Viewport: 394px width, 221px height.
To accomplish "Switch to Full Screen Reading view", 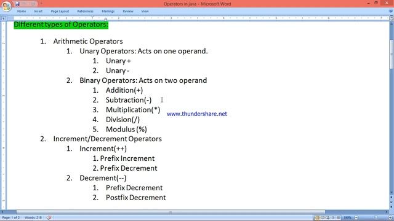I will [x=323, y=218].
